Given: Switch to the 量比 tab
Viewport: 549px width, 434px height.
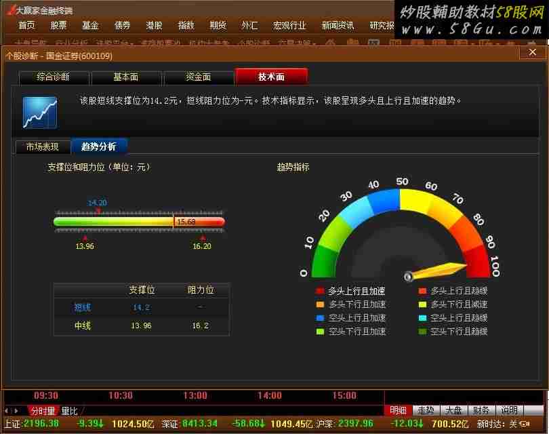Looking at the screenshot, I should [x=69, y=411].
